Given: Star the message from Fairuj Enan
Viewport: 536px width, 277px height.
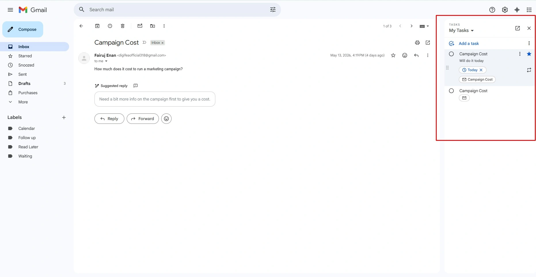Looking at the screenshot, I should pyautogui.click(x=393, y=55).
